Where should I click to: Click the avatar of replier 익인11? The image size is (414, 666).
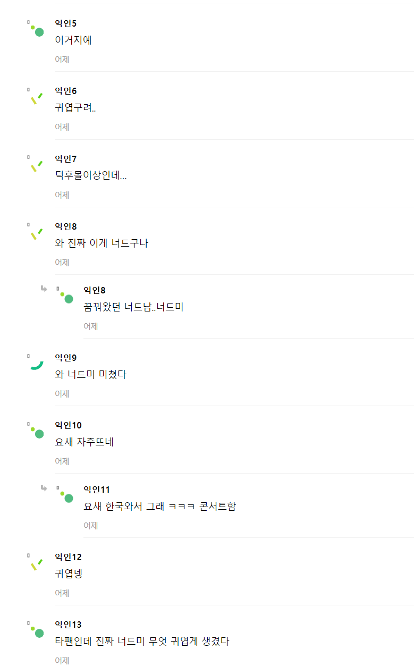[65, 495]
